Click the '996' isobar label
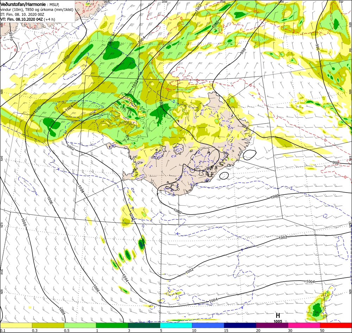 318,47
